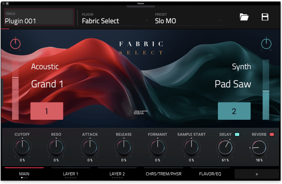
Task: Click the Track name field Plugin 001
Action: (x=39, y=18)
